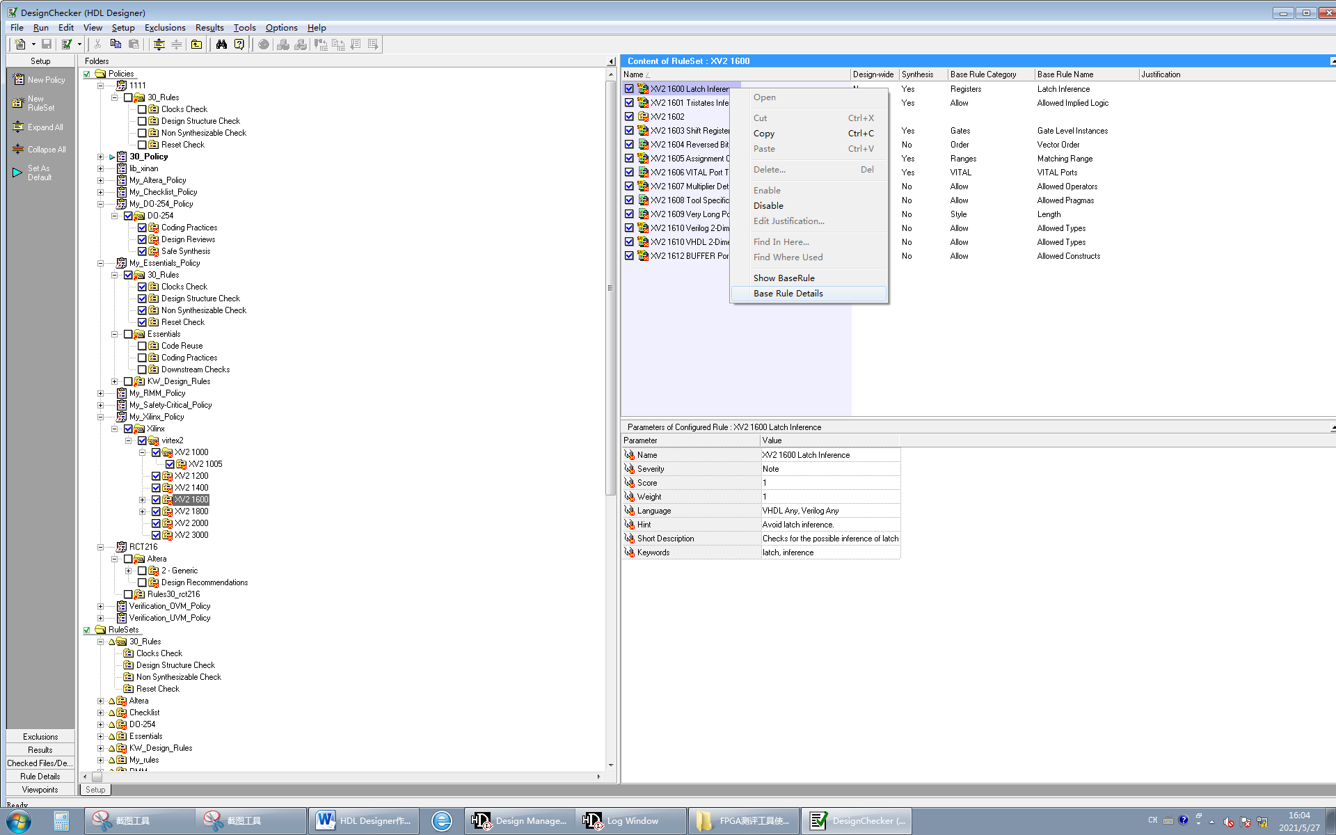Click the Find binoculars toolbar icon
The width and height of the screenshot is (1336, 835).
click(221, 45)
